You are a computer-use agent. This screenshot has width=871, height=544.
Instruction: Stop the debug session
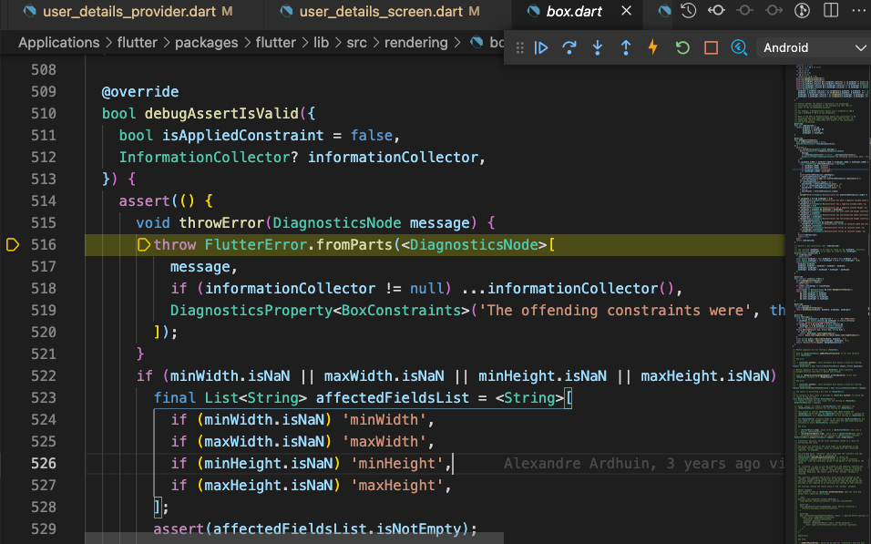pyautogui.click(x=711, y=47)
